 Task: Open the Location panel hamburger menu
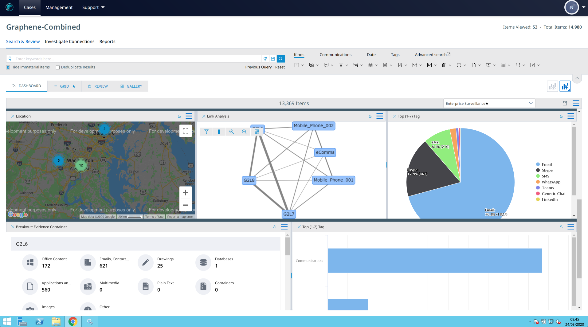click(189, 116)
